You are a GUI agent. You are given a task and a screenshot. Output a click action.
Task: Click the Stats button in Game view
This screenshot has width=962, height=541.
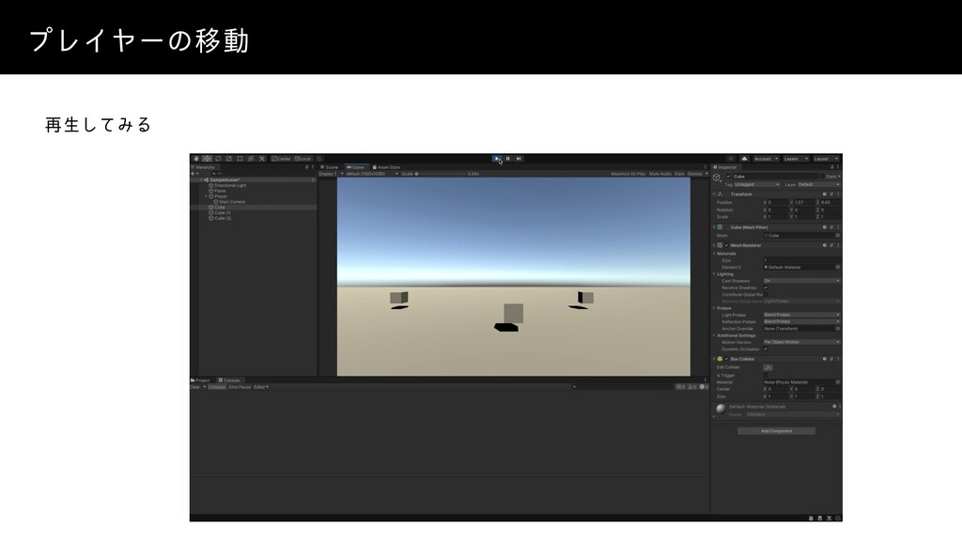(x=679, y=174)
